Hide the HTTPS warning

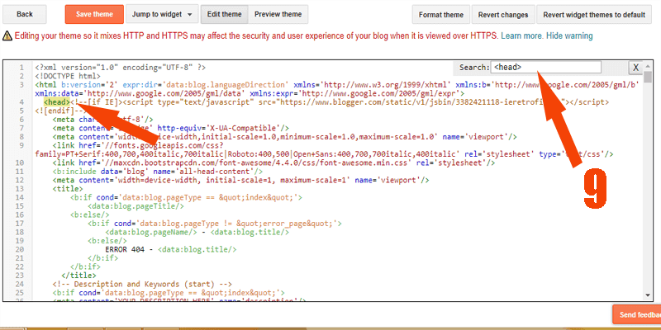click(x=569, y=35)
